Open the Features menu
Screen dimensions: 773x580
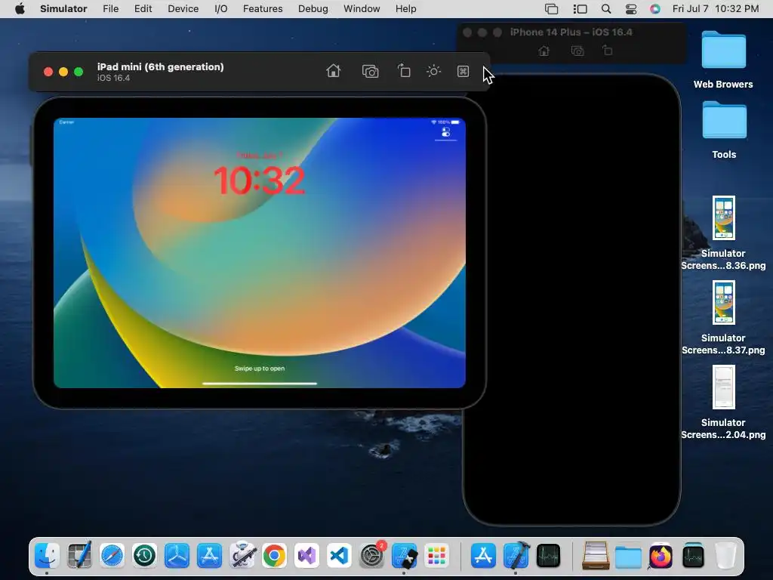263,8
